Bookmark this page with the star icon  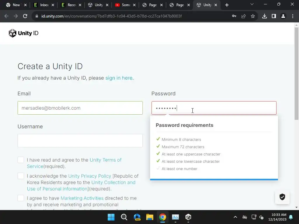253,16
